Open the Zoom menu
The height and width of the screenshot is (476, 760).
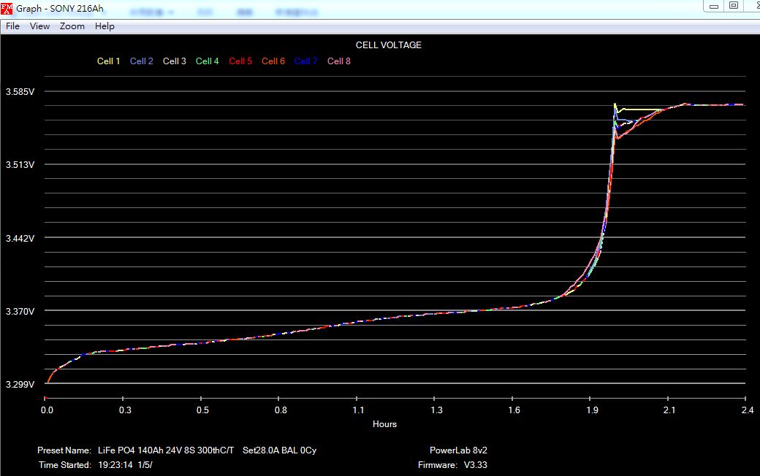pos(72,26)
